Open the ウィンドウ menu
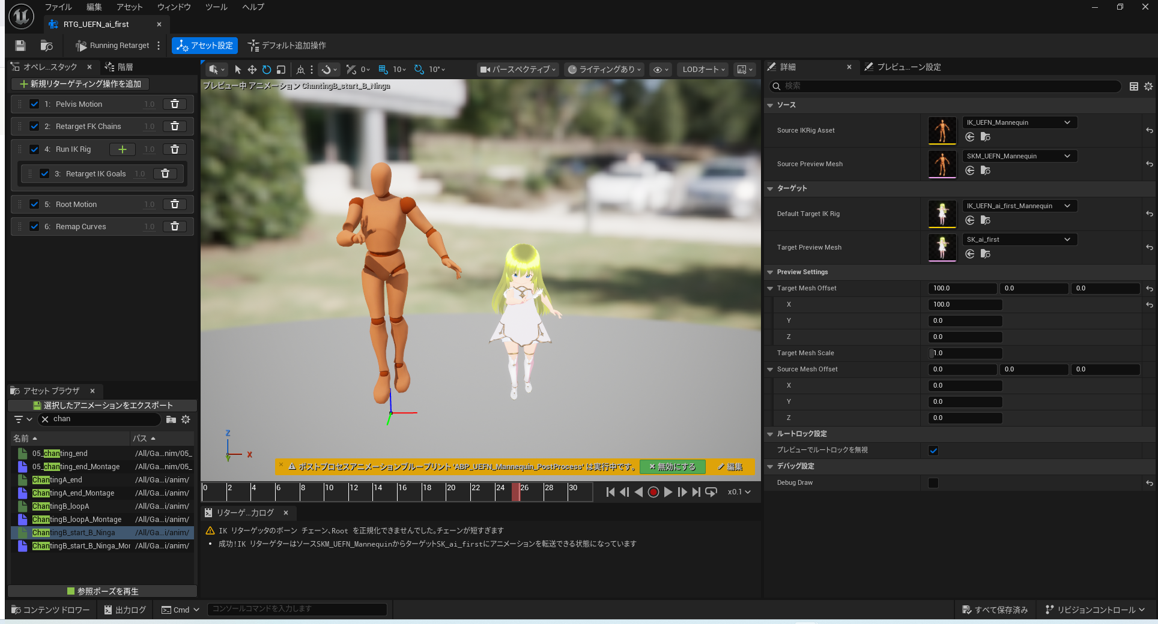 (x=174, y=7)
